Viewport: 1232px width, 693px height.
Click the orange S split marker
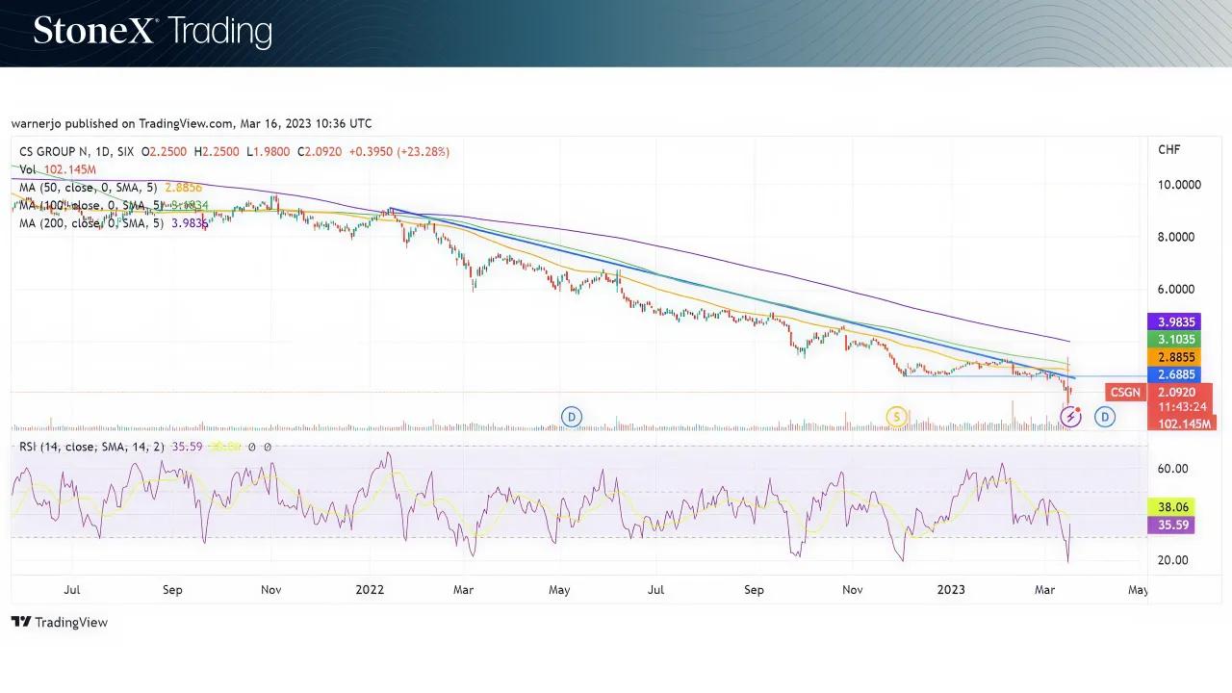897,417
